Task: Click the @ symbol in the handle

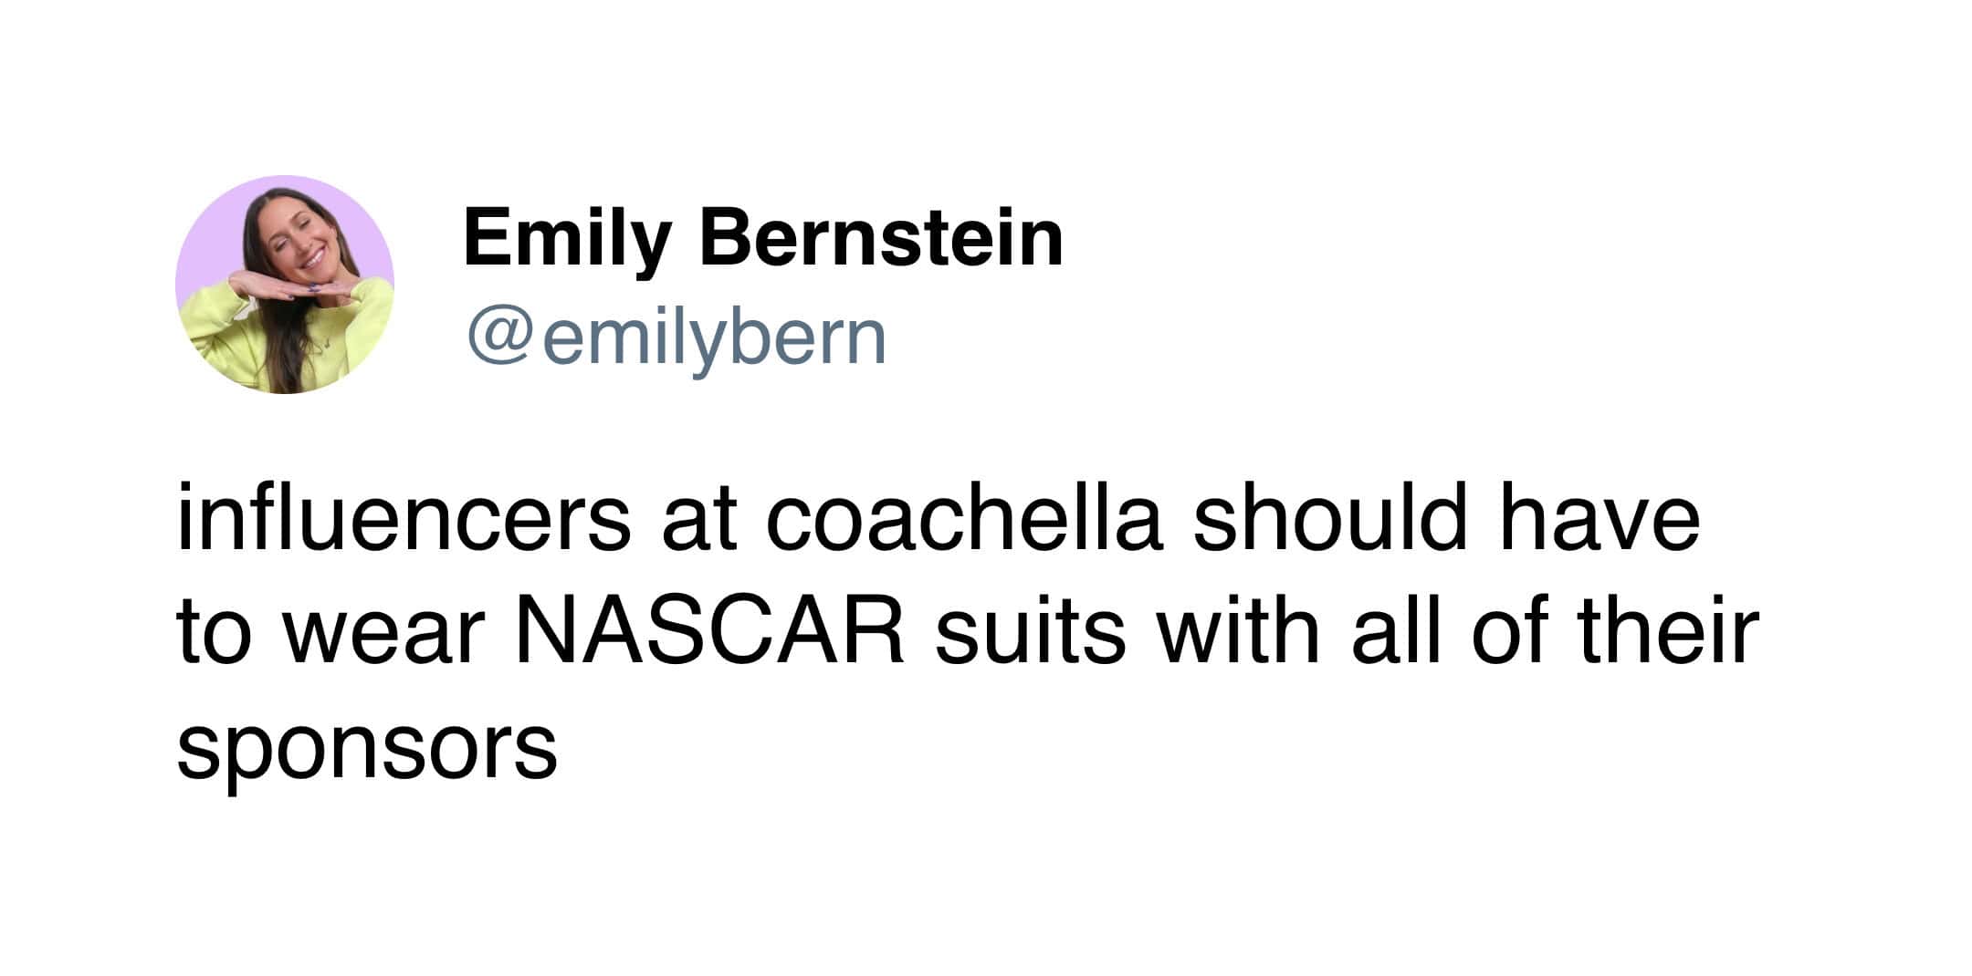Action: tap(500, 337)
